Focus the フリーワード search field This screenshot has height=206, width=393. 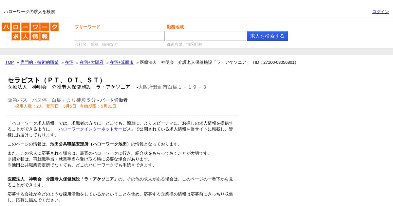click(x=119, y=36)
